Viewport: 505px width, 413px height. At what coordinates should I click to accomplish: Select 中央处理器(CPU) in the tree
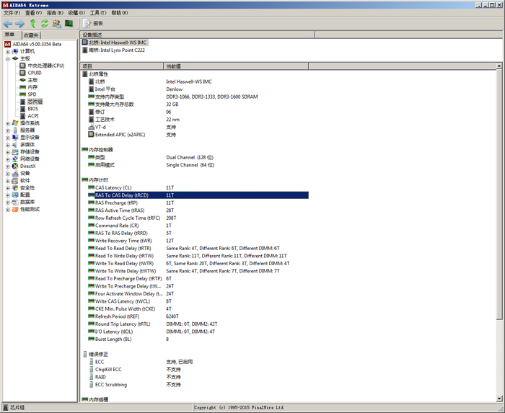click(x=45, y=66)
